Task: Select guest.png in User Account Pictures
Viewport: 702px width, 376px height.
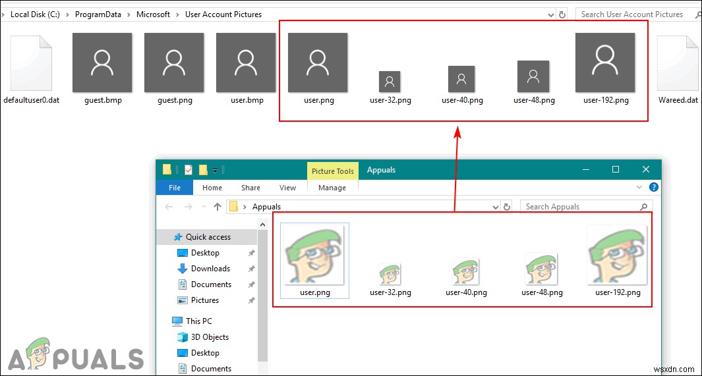Action: 174,68
